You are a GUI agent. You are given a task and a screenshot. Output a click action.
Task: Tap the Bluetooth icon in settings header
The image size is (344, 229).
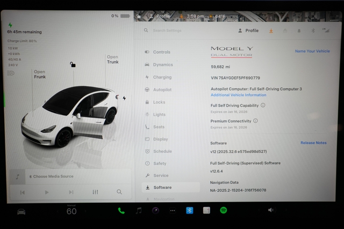click(313, 31)
